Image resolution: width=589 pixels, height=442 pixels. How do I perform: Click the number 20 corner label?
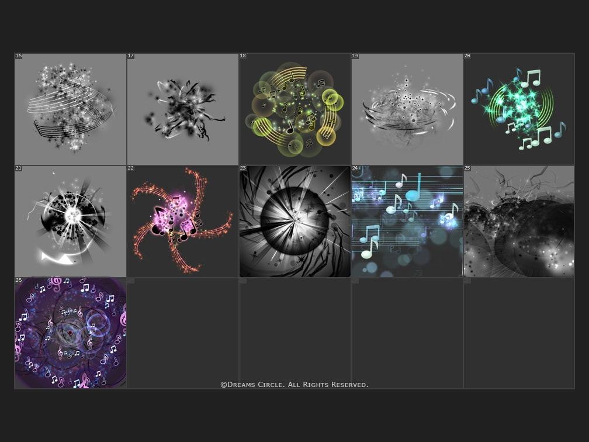pyautogui.click(x=467, y=56)
